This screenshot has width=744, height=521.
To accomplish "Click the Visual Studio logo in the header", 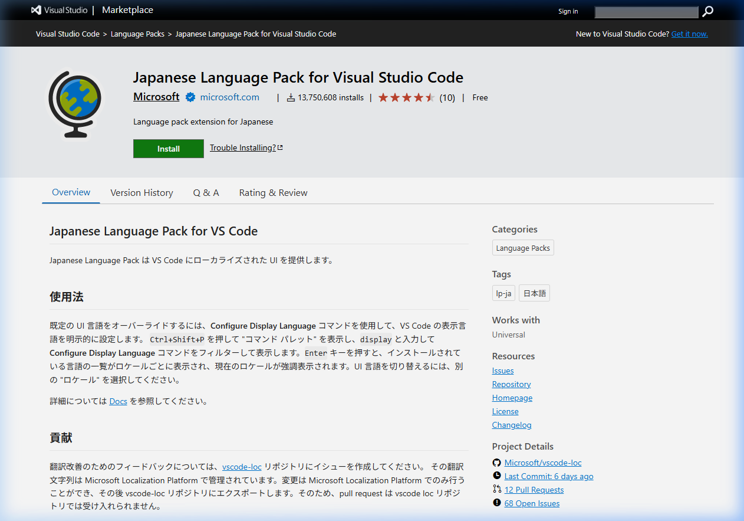I will (x=36, y=9).
